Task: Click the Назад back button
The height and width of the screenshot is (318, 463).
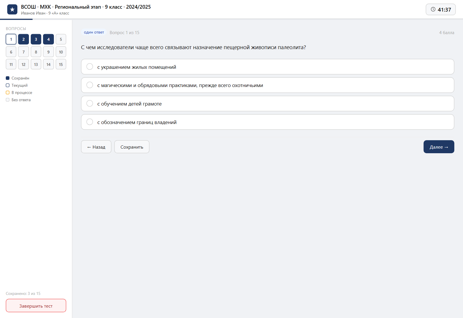Action: coord(96,147)
